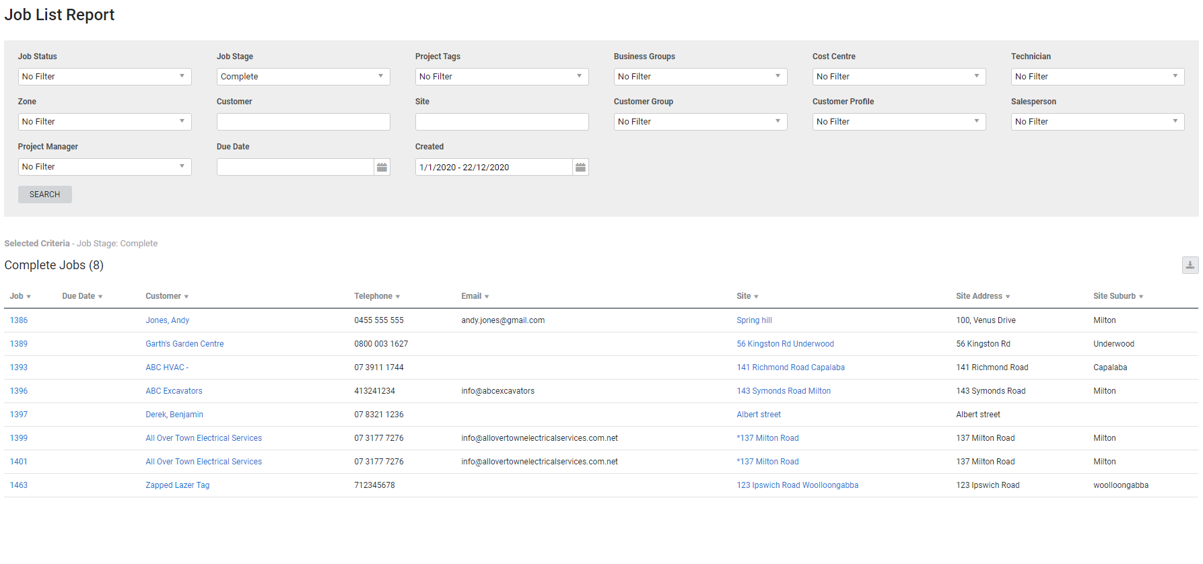1203x564 pixels.
Task: Open site 143 Symonds Road Milton
Action: [x=783, y=391]
